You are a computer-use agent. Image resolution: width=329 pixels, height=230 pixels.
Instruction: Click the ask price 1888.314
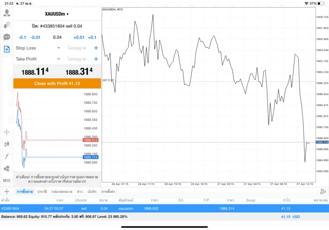point(79,72)
